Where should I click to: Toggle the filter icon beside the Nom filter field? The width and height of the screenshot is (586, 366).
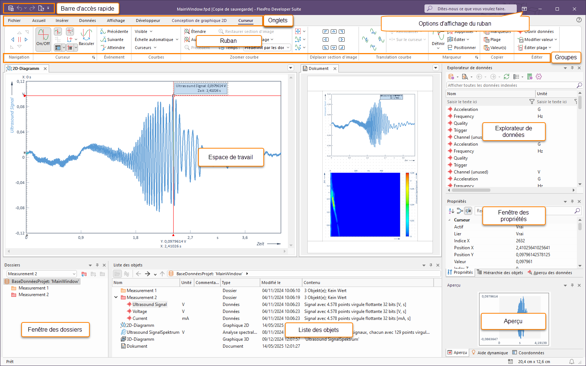(x=532, y=102)
